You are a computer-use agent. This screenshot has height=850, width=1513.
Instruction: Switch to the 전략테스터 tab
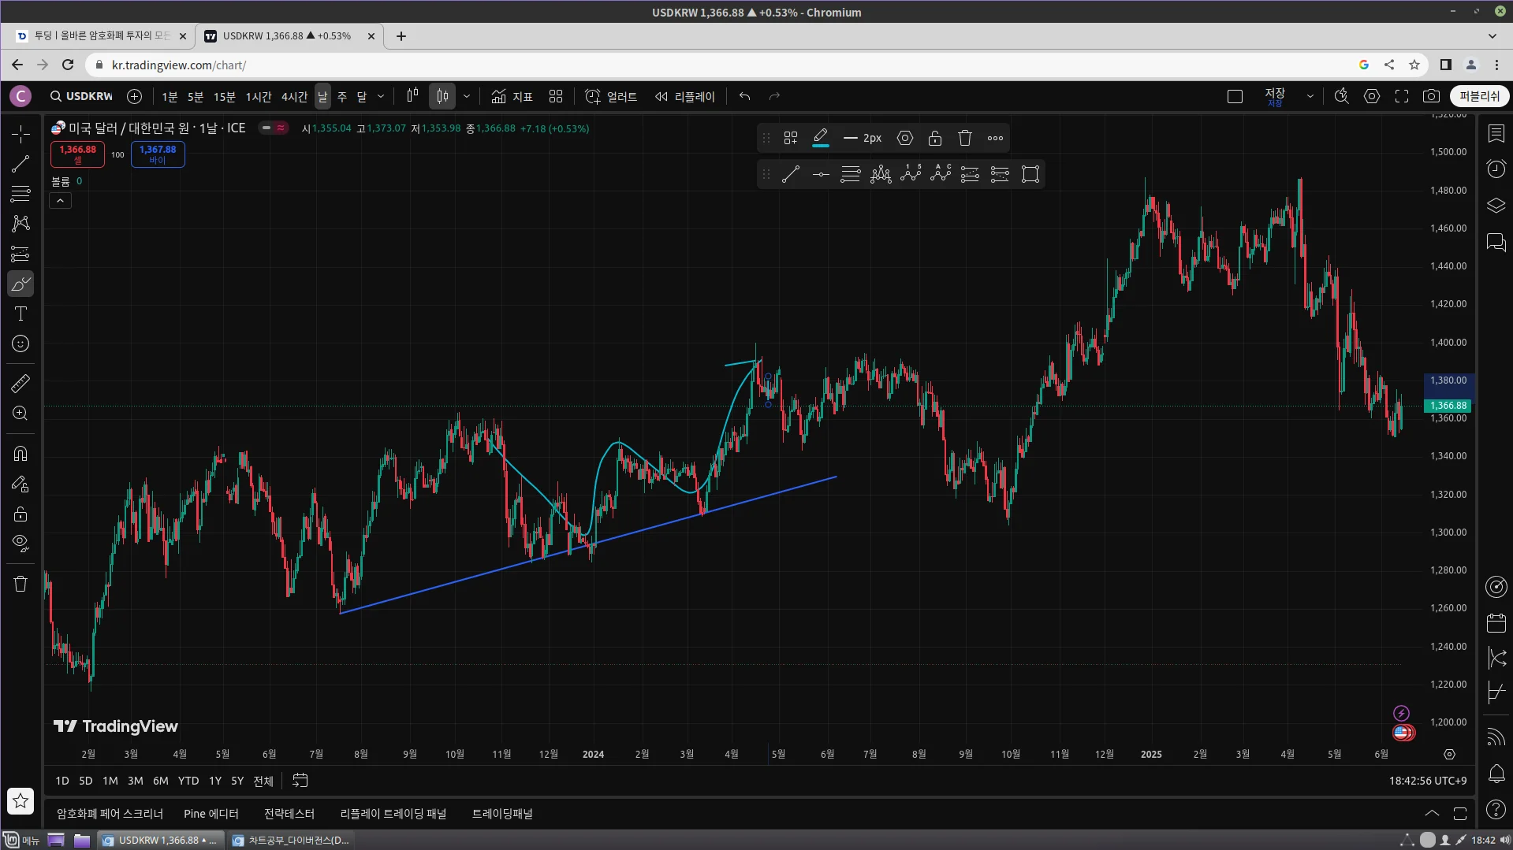click(x=289, y=814)
